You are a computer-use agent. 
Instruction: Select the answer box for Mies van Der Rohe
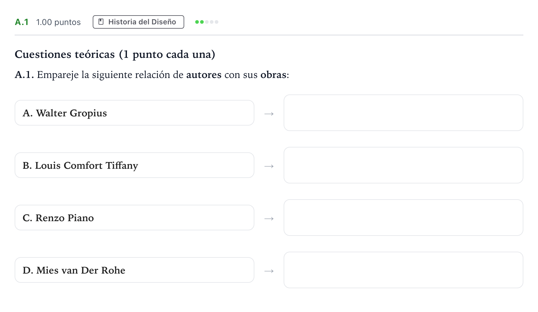pyautogui.click(x=403, y=270)
